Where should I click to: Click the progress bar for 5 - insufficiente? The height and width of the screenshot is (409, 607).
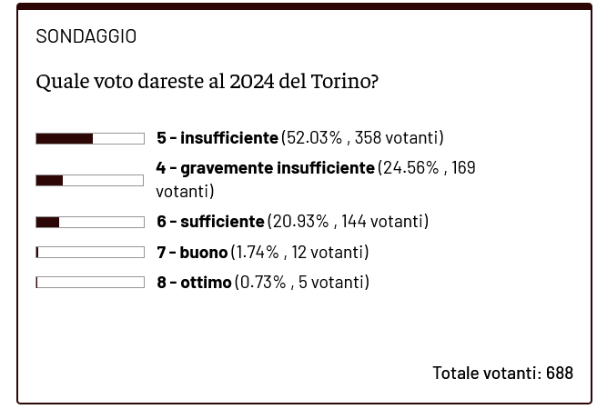click(90, 138)
